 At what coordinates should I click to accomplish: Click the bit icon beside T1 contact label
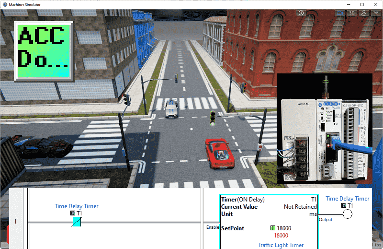click(x=73, y=213)
